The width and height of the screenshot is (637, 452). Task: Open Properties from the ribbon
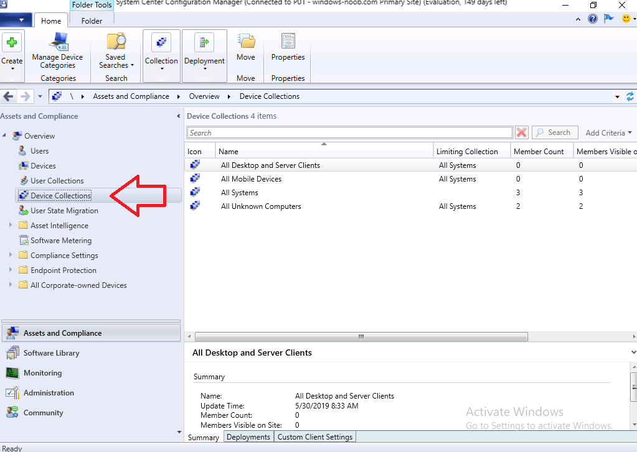tap(288, 47)
